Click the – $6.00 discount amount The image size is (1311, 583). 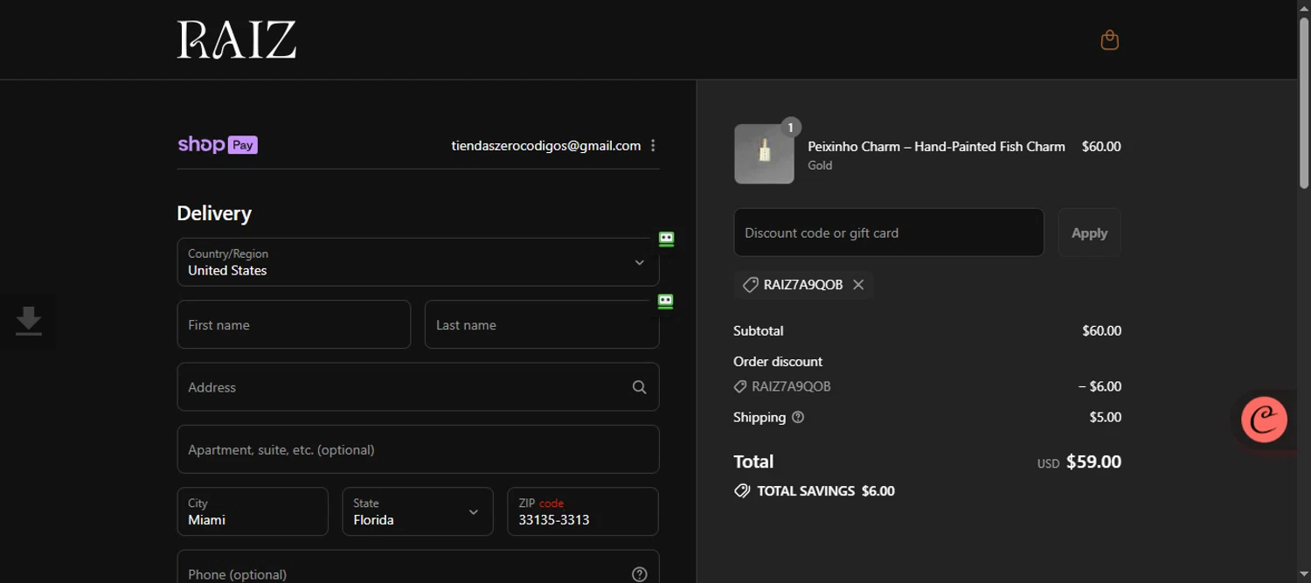pyautogui.click(x=1099, y=386)
